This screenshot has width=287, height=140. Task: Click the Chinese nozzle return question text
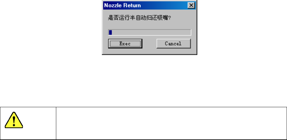tap(140, 18)
